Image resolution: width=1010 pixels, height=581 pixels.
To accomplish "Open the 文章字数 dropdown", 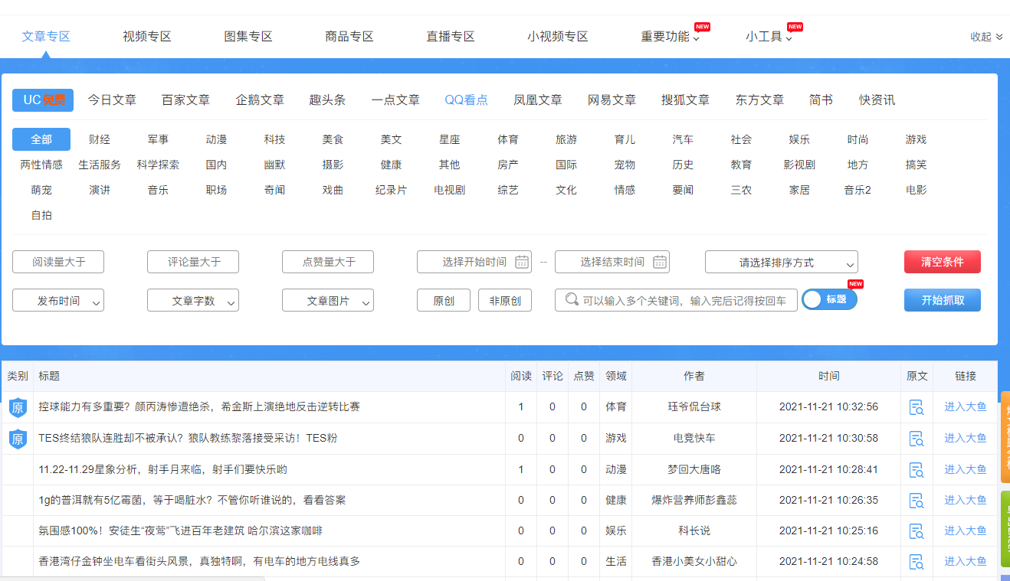I will pyautogui.click(x=193, y=300).
